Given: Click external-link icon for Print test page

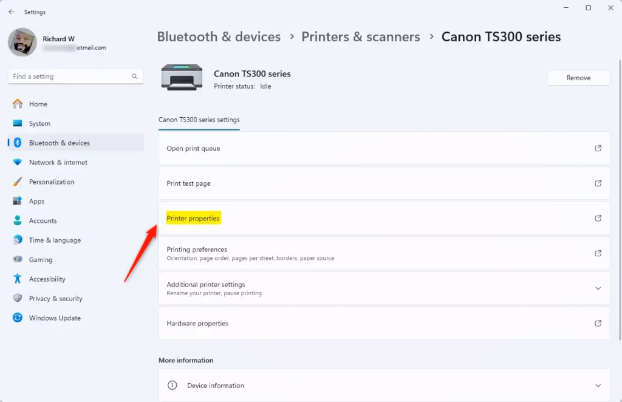Looking at the screenshot, I should [x=598, y=183].
